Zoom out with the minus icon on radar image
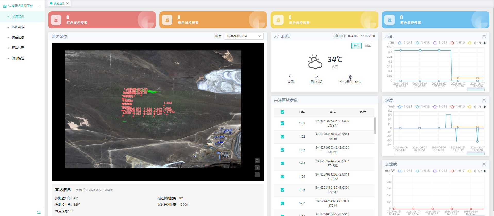Image resolution: width=494 pixels, height=216 pixels. click(257, 175)
